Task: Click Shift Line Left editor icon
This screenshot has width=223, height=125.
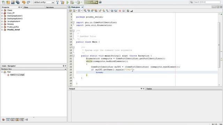Action: click(x=112, y=11)
